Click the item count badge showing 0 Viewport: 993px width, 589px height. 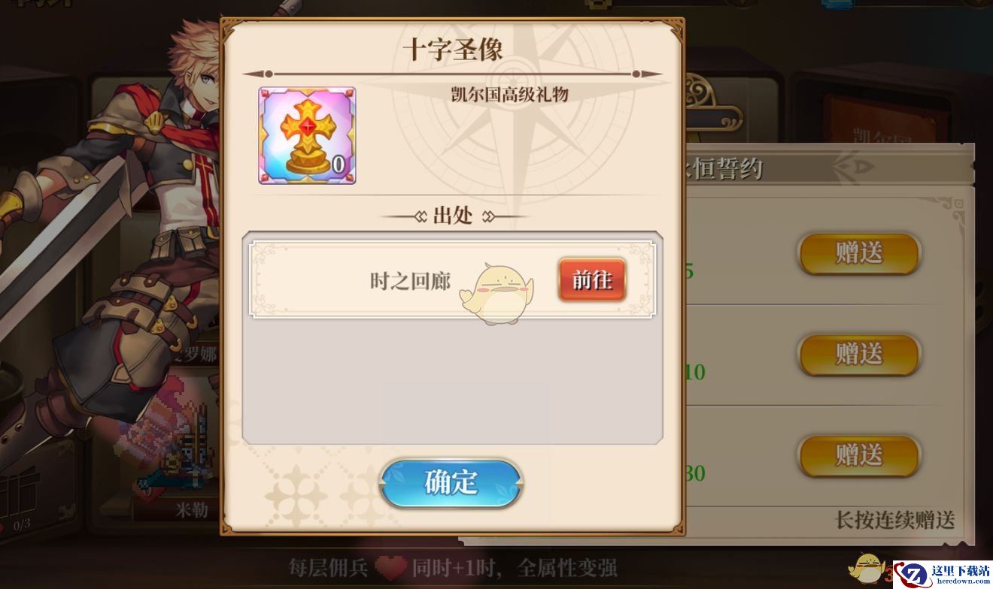coord(339,165)
